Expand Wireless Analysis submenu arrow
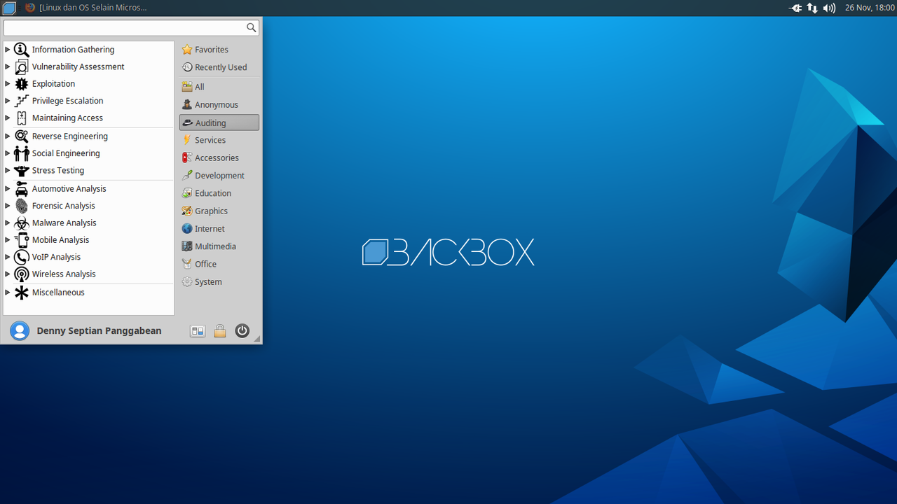This screenshot has width=897, height=504. pos(8,274)
